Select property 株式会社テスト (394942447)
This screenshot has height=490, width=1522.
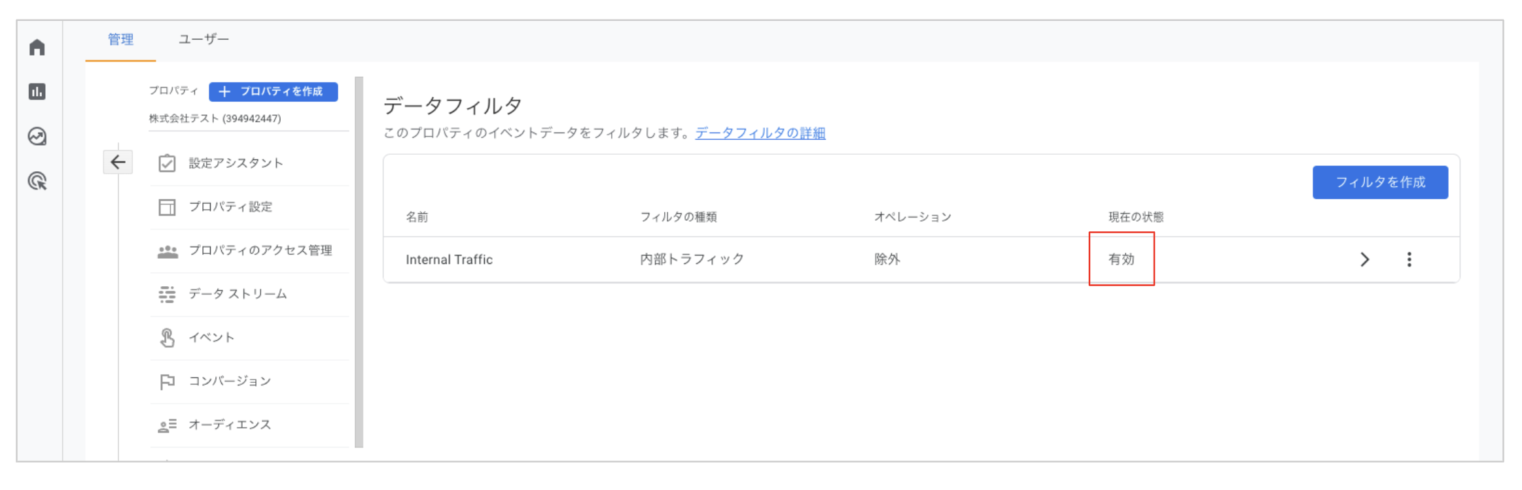tap(215, 118)
